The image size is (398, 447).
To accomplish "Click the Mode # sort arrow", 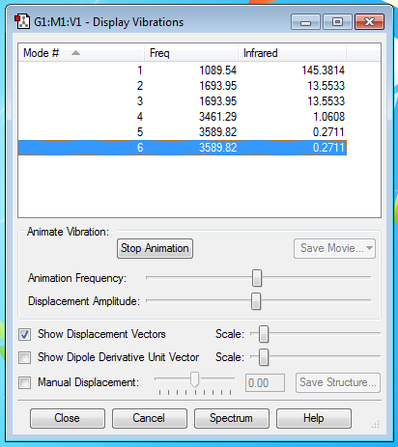I will tap(75, 53).
